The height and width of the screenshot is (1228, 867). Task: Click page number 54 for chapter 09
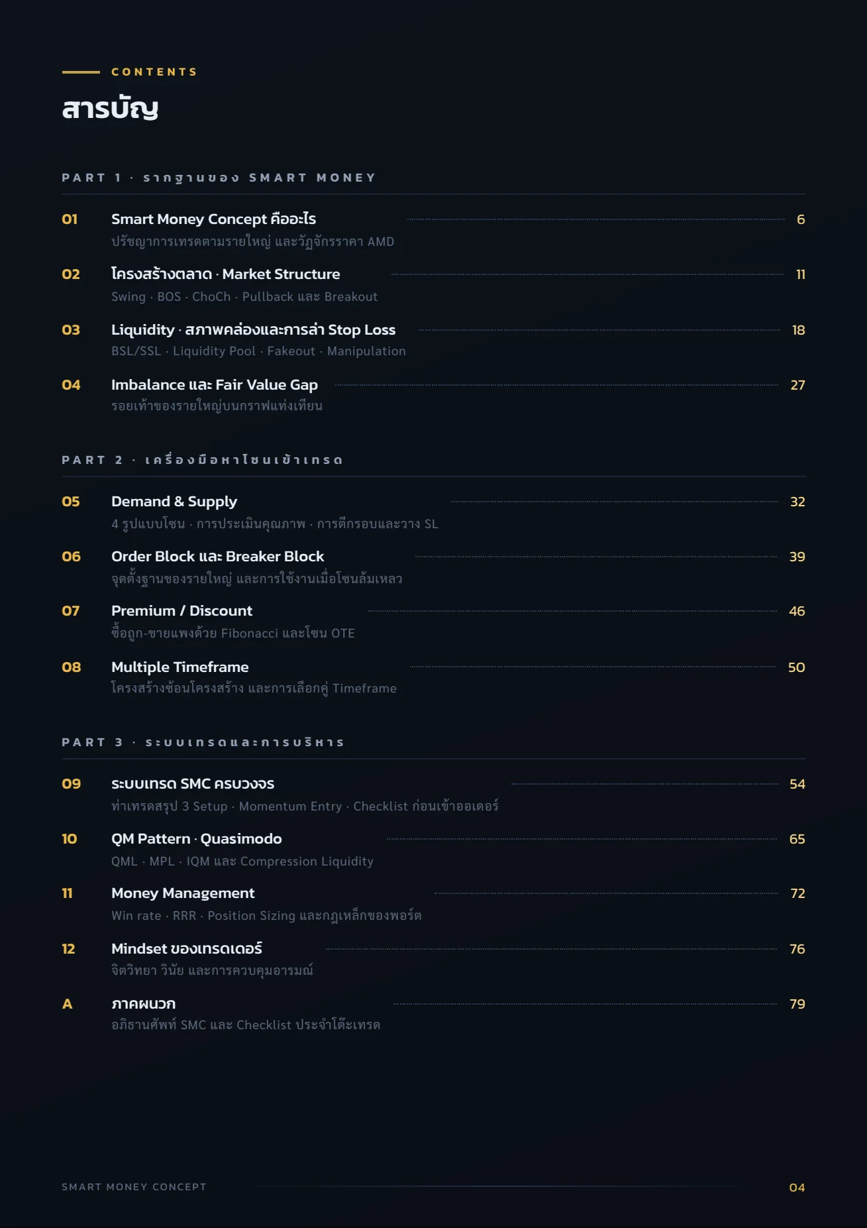pyautogui.click(x=797, y=784)
